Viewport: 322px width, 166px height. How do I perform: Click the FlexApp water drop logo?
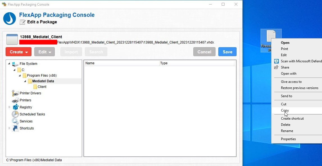point(10,19)
